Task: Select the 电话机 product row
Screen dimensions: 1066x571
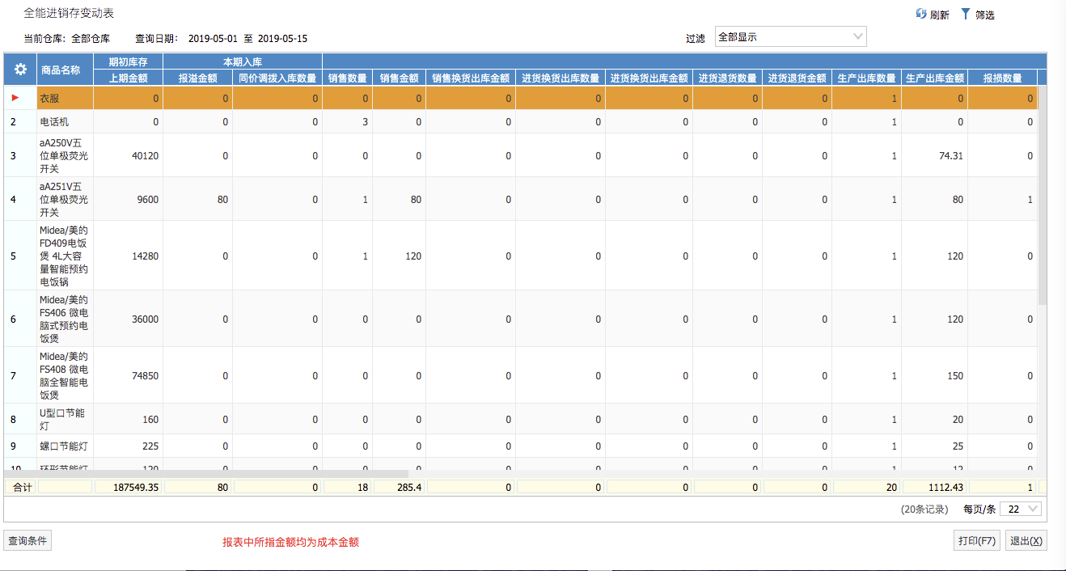Action: click(x=521, y=121)
